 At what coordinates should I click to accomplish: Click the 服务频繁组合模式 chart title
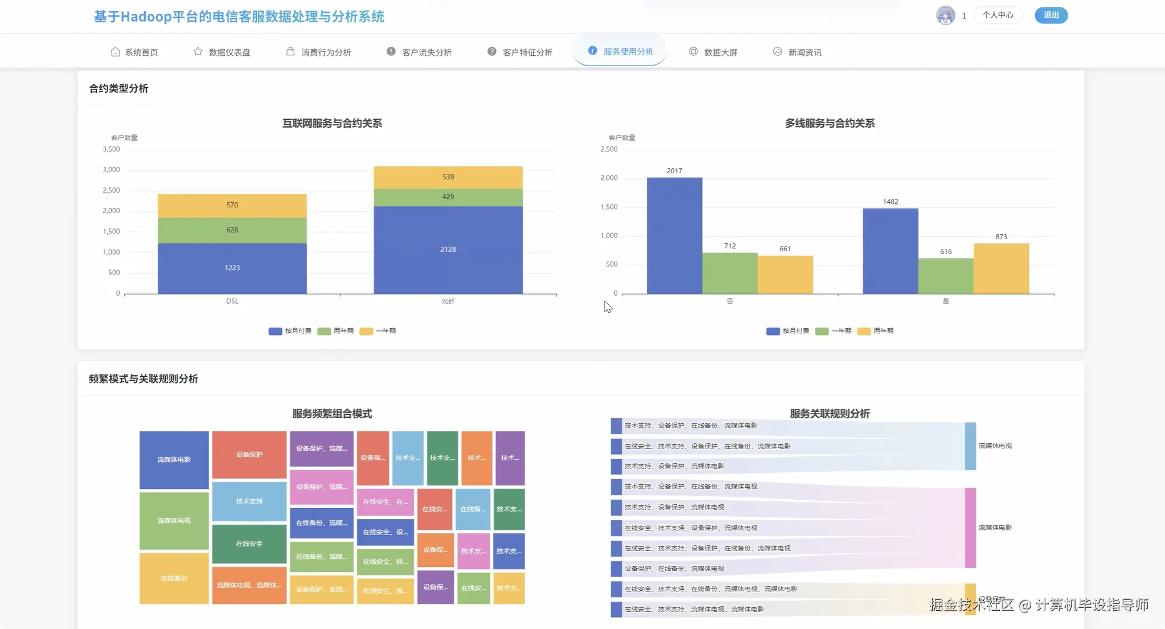click(x=332, y=414)
